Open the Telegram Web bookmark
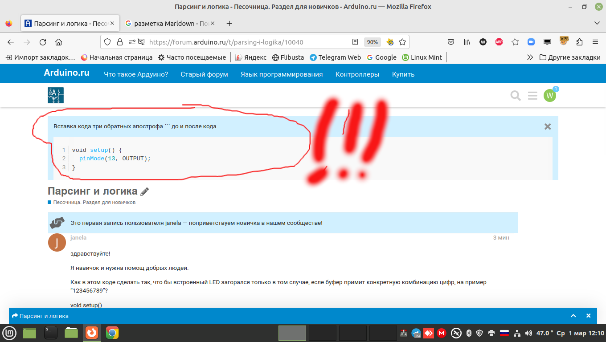Image resolution: width=606 pixels, height=342 pixels. (335, 57)
